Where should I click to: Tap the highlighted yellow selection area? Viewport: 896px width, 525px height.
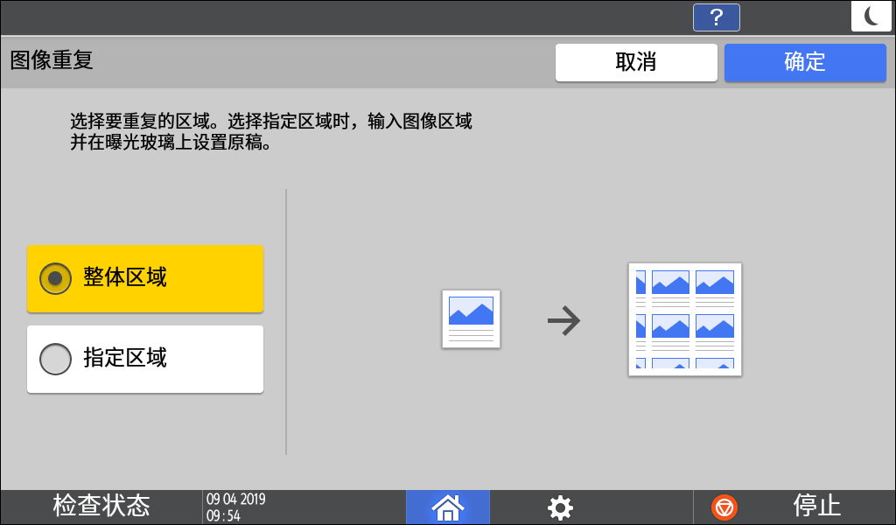point(144,278)
